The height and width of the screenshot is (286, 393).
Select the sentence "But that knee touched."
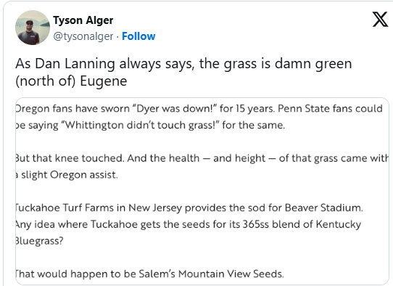coord(70,158)
